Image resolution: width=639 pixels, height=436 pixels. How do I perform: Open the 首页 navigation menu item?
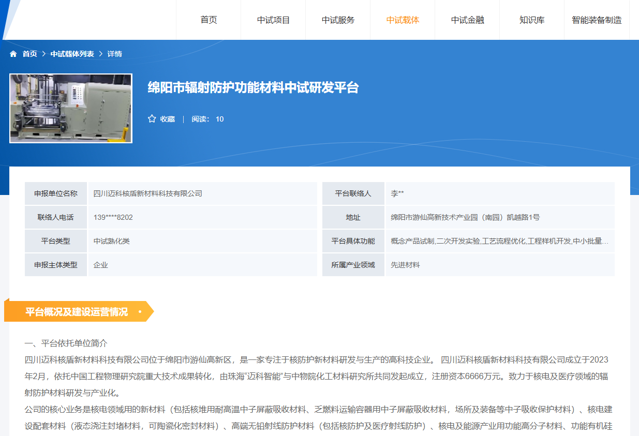[x=209, y=20]
